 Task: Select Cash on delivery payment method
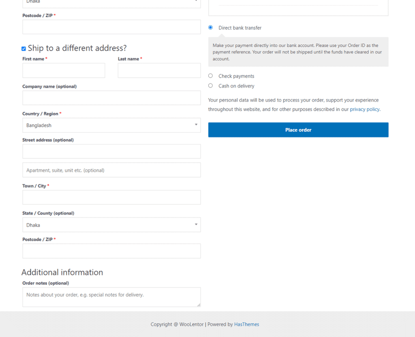[210, 86]
